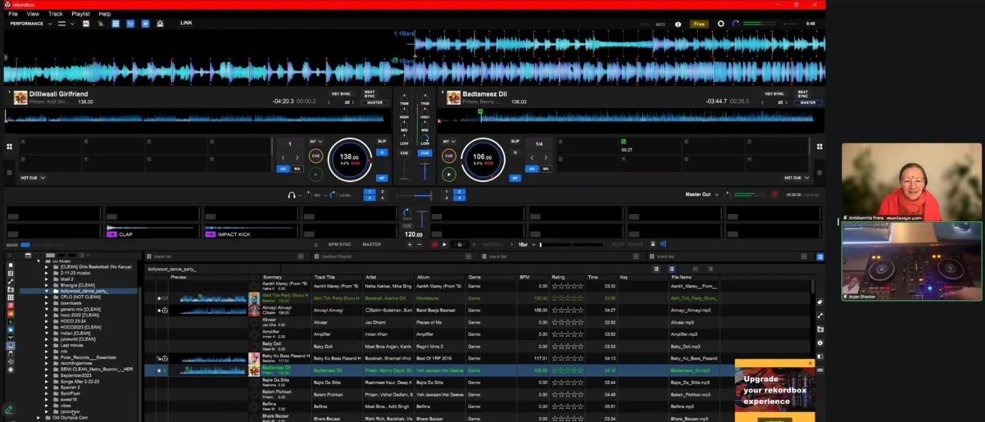
Task: Expand the Bhangra [CLEAN] folder
Action: pos(46,285)
